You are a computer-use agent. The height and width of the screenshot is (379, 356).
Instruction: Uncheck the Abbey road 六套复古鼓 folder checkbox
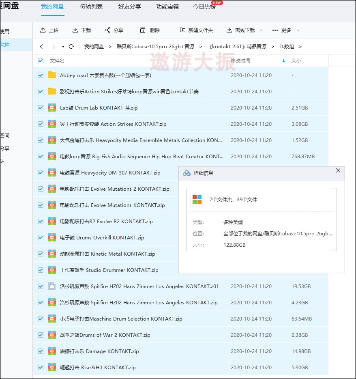click(41, 75)
